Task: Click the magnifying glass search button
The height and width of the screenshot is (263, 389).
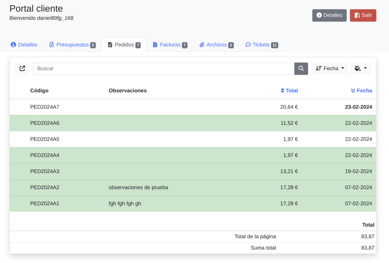Action: [301, 69]
